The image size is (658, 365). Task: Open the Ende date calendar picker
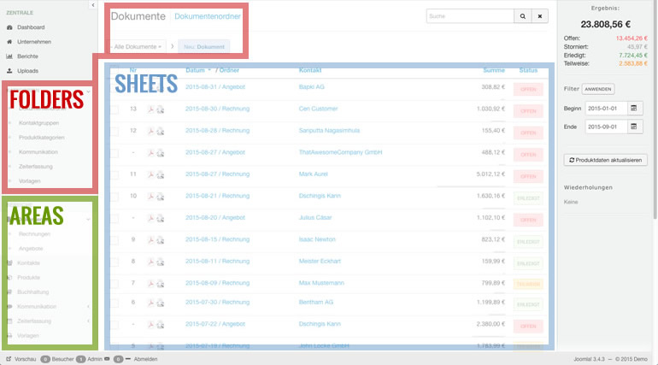click(634, 127)
